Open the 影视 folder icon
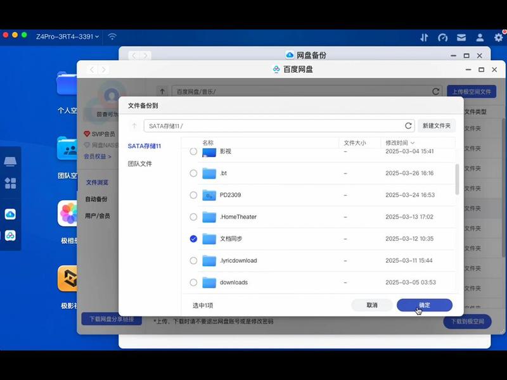The image size is (507, 380). (x=209, y=152)
